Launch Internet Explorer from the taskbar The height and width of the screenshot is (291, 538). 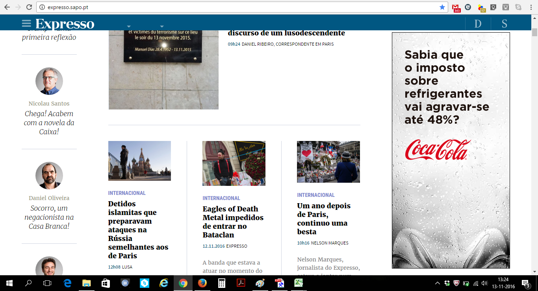pos(164,283)
